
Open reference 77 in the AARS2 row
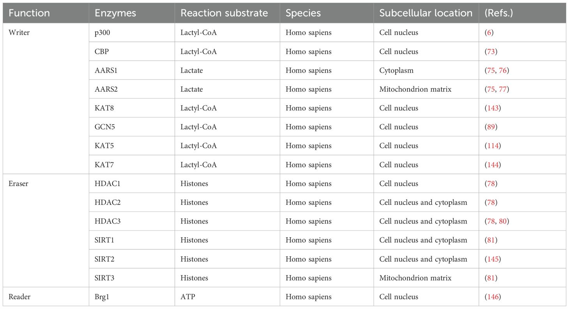coord(503,89)
